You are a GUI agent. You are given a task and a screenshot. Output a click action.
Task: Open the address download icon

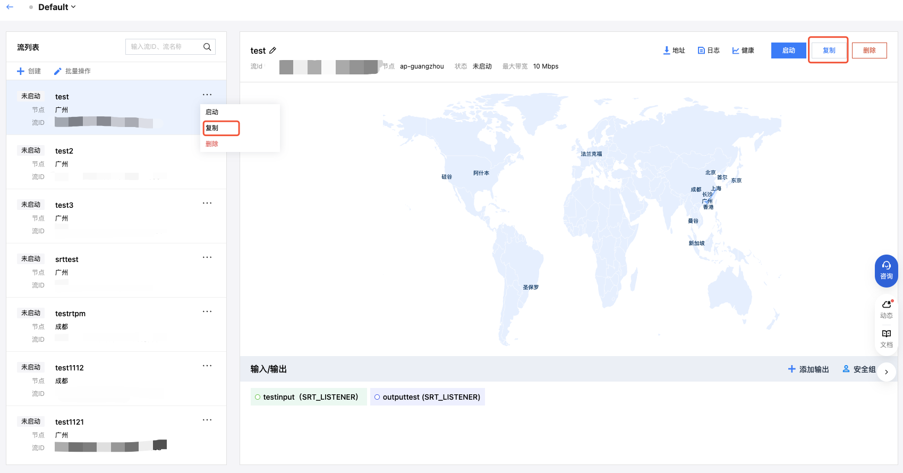coord(667,50)
